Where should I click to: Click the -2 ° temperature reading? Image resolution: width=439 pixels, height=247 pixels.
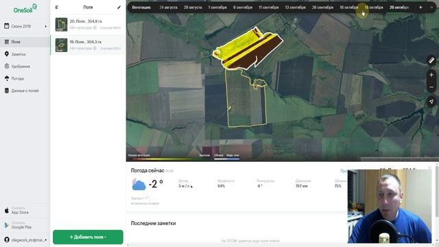pos(156,184)
